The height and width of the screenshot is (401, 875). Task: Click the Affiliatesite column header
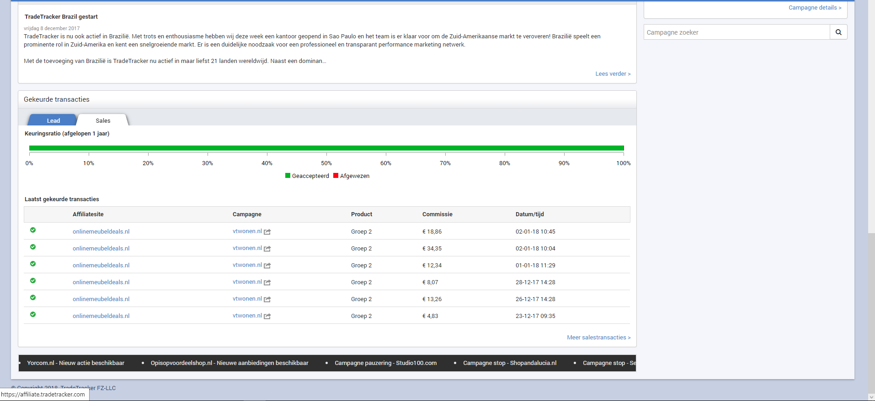pyautogui.click(x=88, y=214)
